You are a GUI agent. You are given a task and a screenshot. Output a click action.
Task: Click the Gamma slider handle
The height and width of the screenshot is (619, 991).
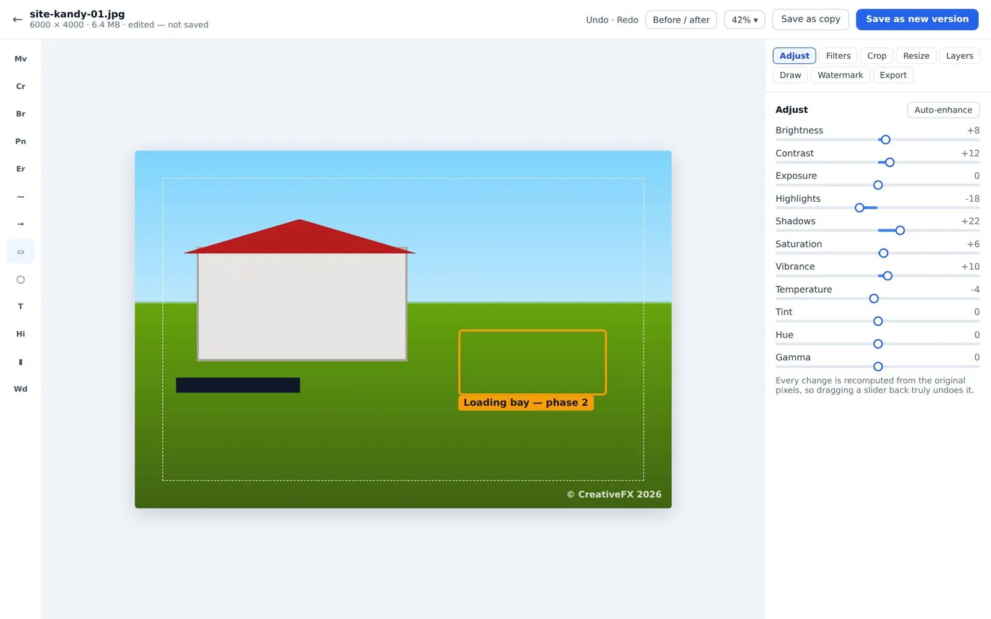point(878,366)
